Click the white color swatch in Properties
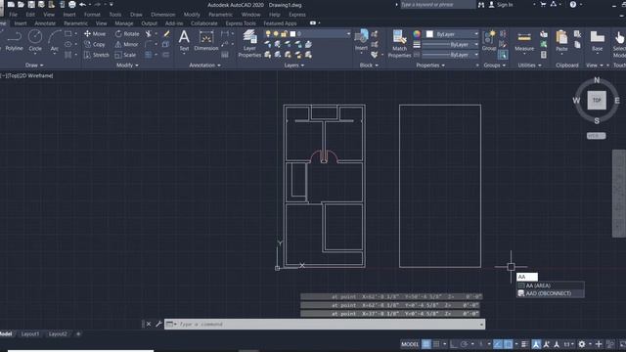The height and width of the screenshot is (352, 626). pos(429,34)
